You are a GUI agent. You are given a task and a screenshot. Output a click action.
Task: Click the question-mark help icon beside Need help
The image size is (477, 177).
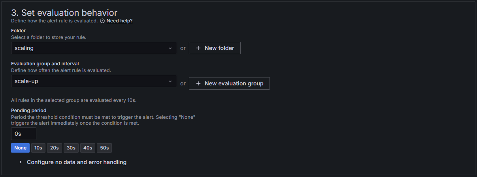point(102,21)
